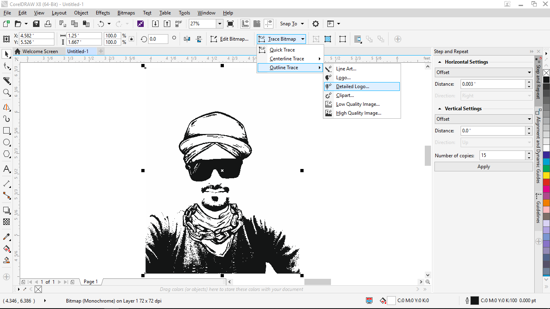Screen dimensions: 550x309
Task: Select the Pick tool in the toolbox
Action: point(6,54)
